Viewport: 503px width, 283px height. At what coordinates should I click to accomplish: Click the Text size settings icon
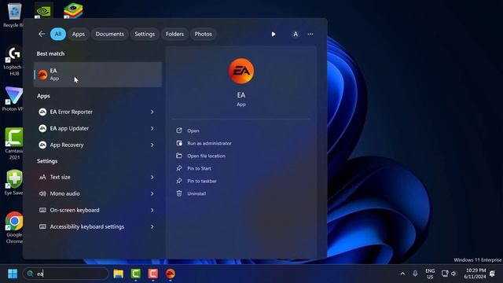tap(42, 177)
